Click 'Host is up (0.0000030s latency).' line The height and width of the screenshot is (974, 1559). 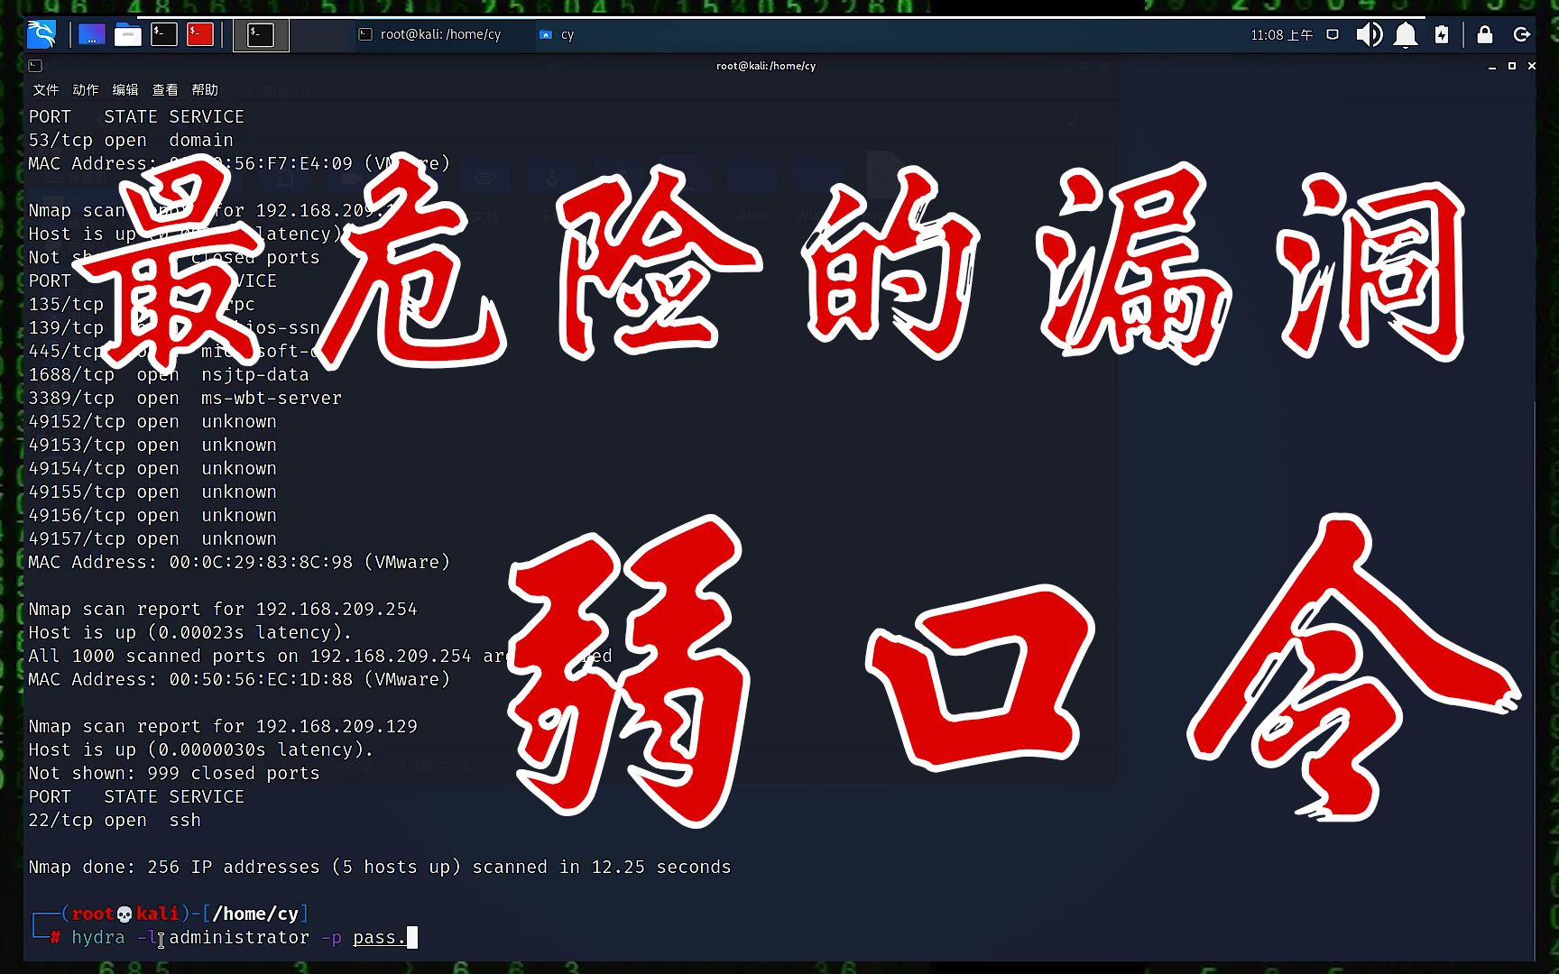coord(201,749)
